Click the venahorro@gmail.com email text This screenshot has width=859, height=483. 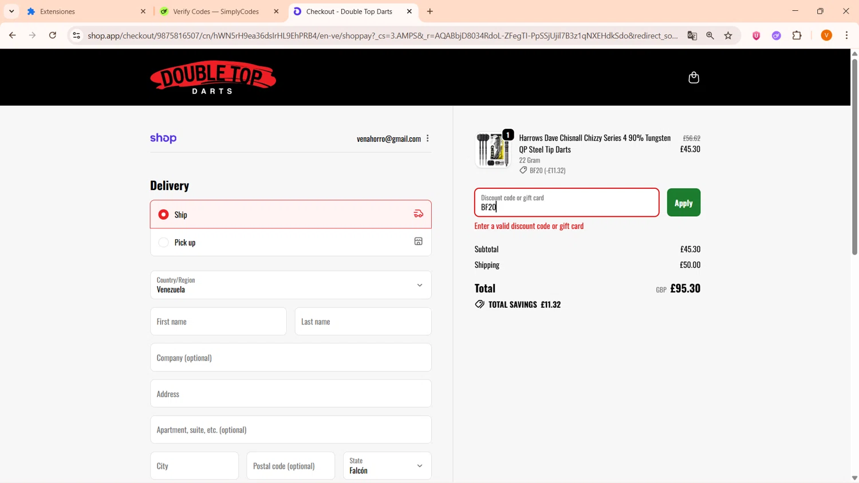point(389,138)
